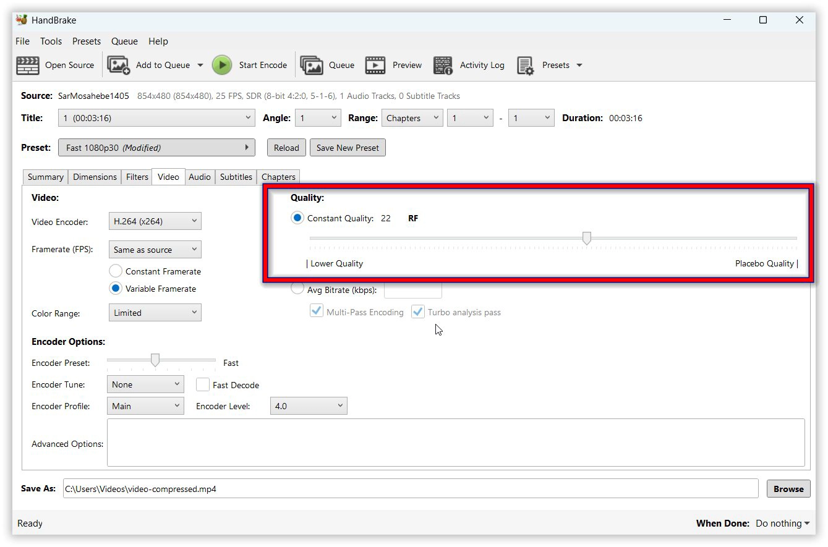Switch to the Chapters tab
The image size is (828, 547).
coord(278,177)
